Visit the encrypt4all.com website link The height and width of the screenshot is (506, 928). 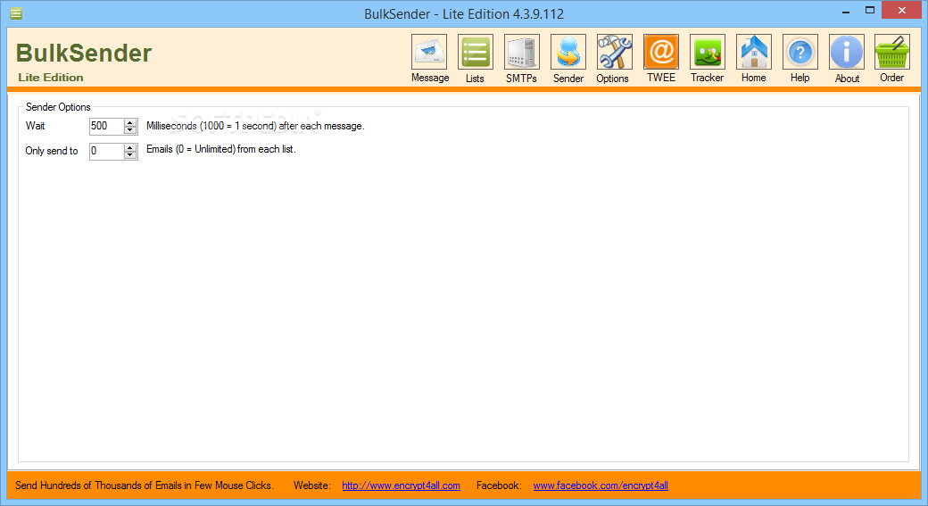(401, 485)
